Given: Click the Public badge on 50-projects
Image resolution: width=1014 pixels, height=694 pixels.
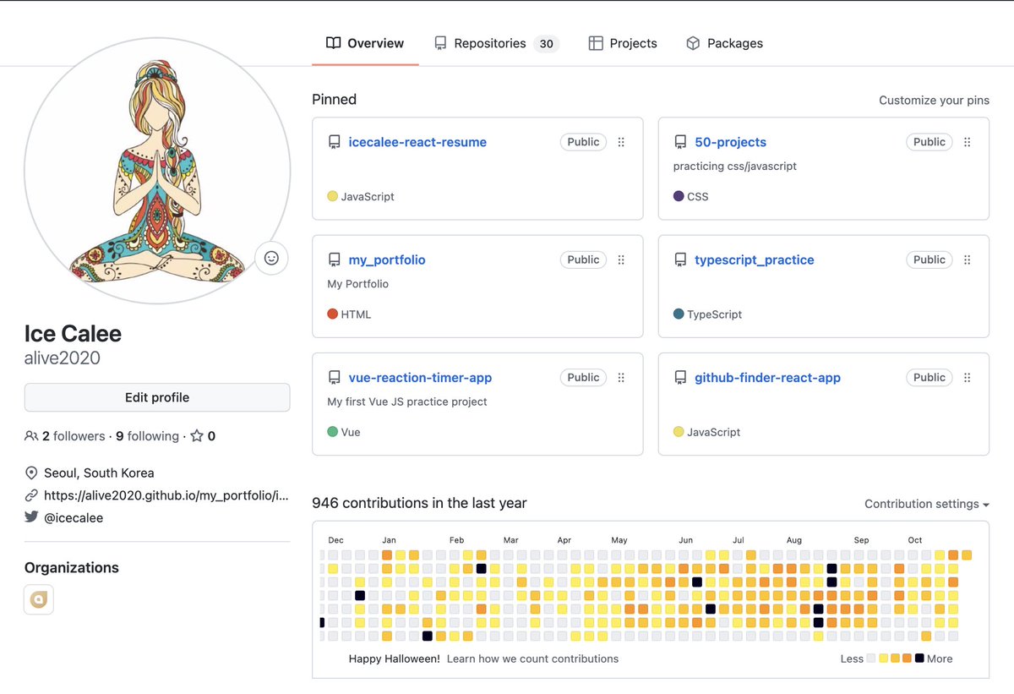Looking at the screenshot, I should click(x=929, y=142).
